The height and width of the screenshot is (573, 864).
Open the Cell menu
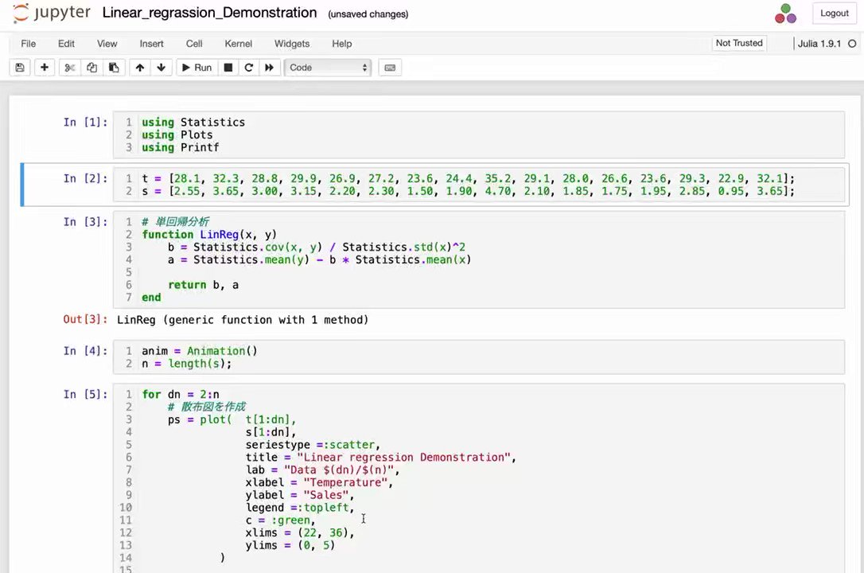194,44
